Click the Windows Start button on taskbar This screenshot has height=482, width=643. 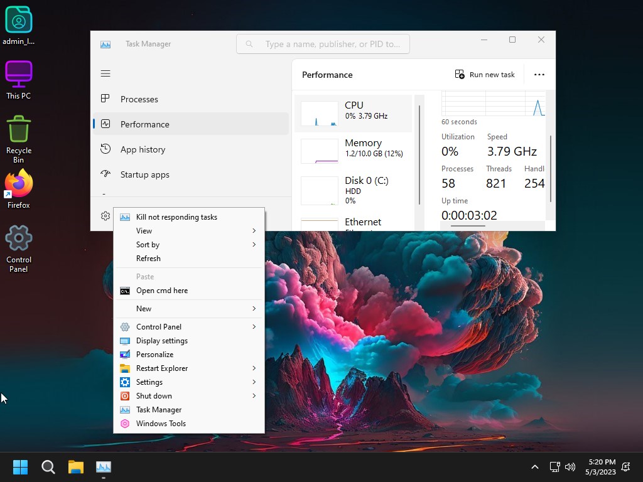20,467
